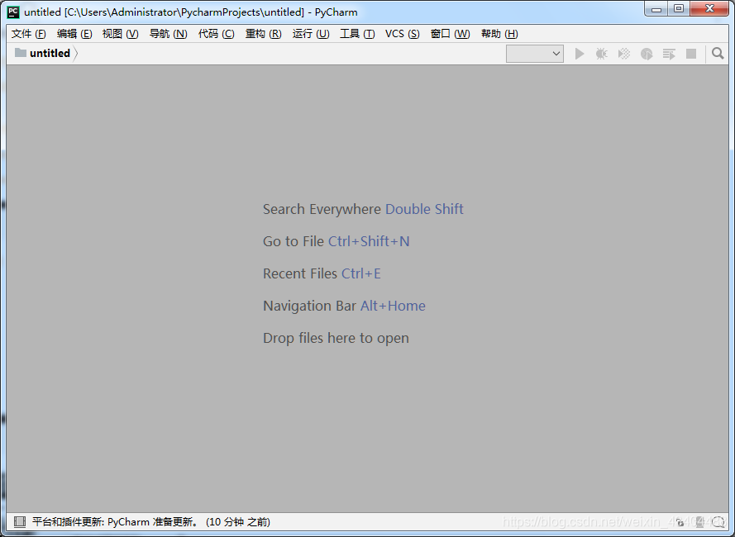Click the inspector profile icon in status bar
735x537 pixels.
click(x=700, y=522)
